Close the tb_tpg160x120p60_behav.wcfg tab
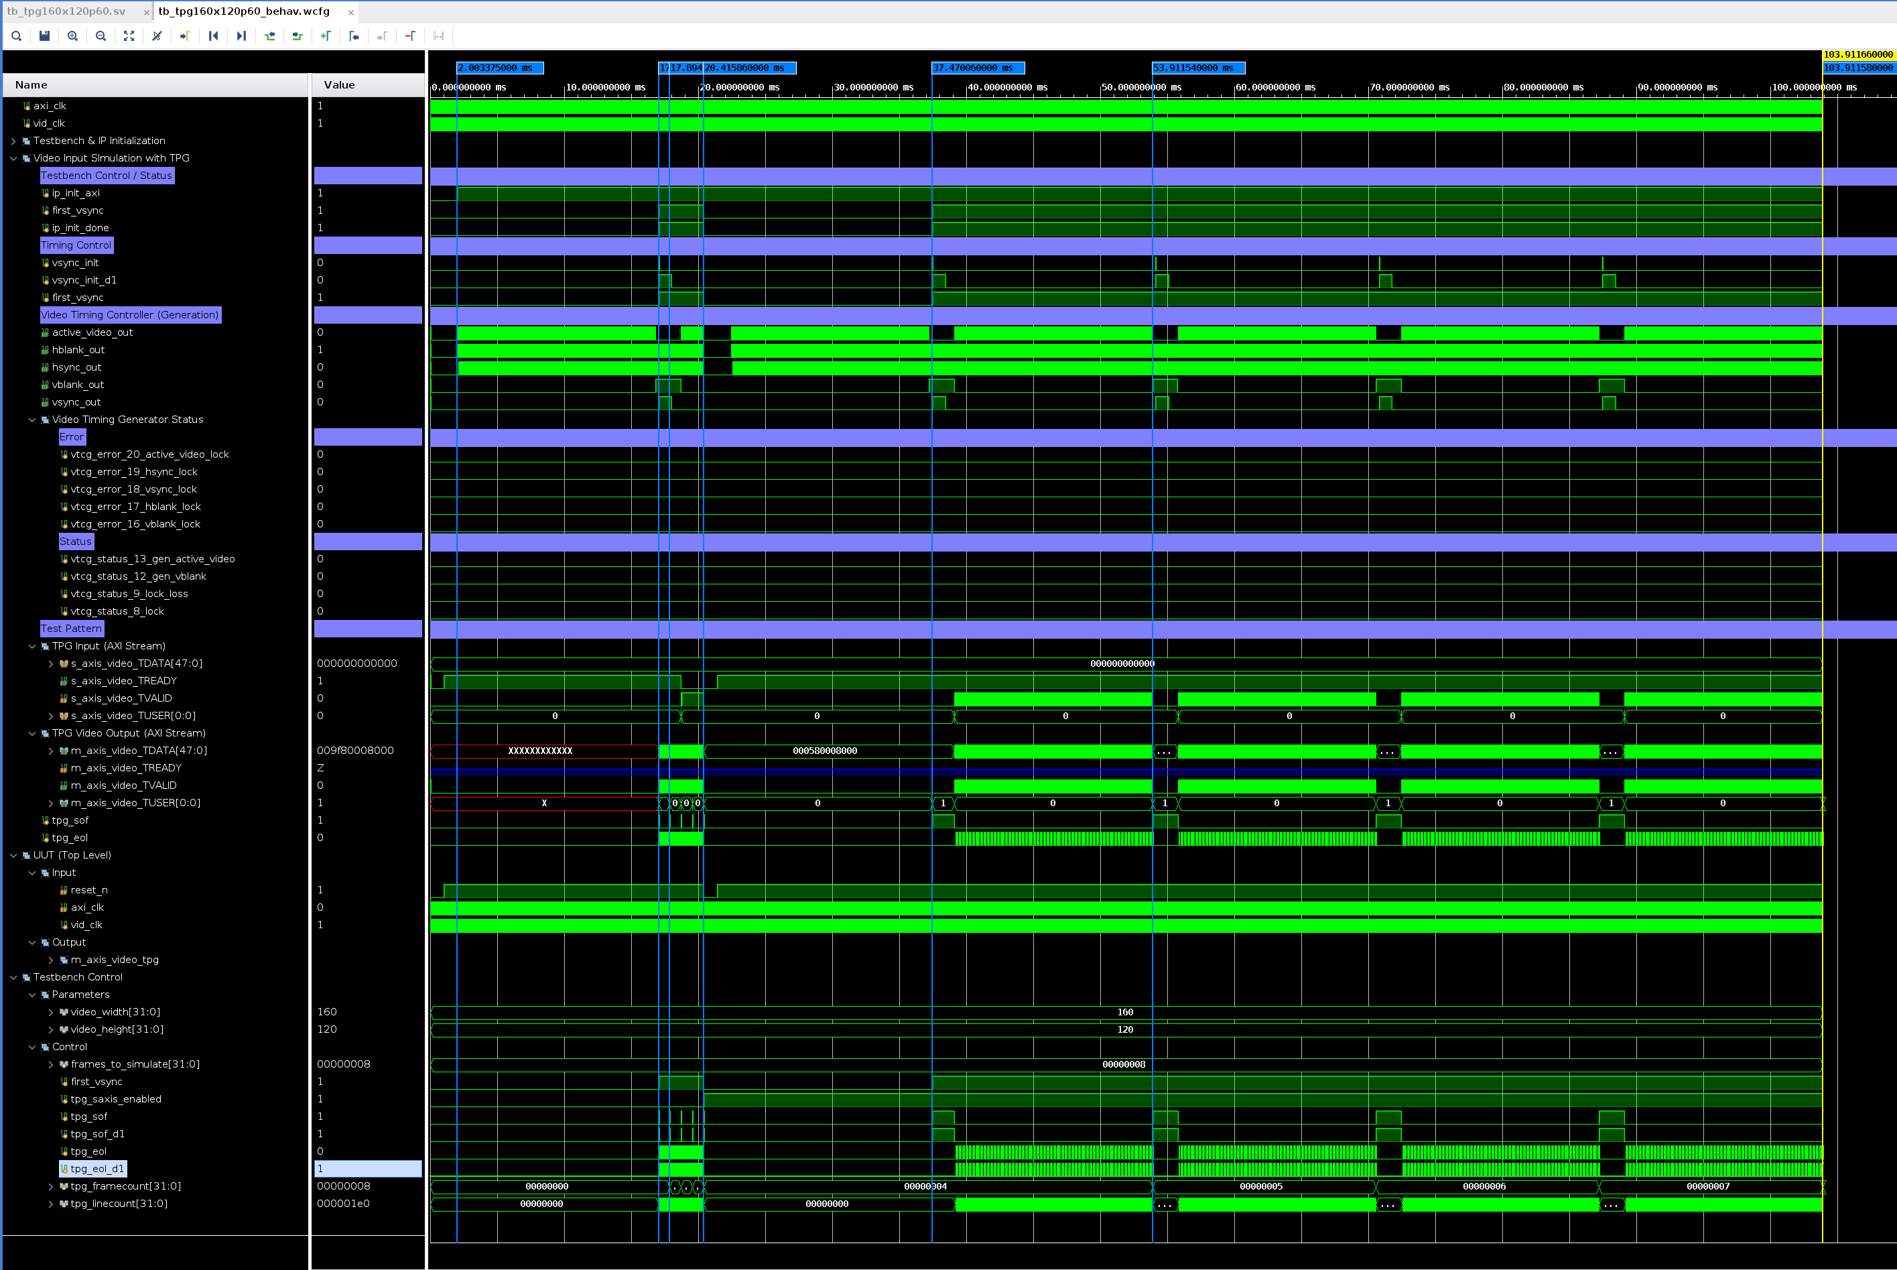The image size is (1897, 1270). coord(350,12)
